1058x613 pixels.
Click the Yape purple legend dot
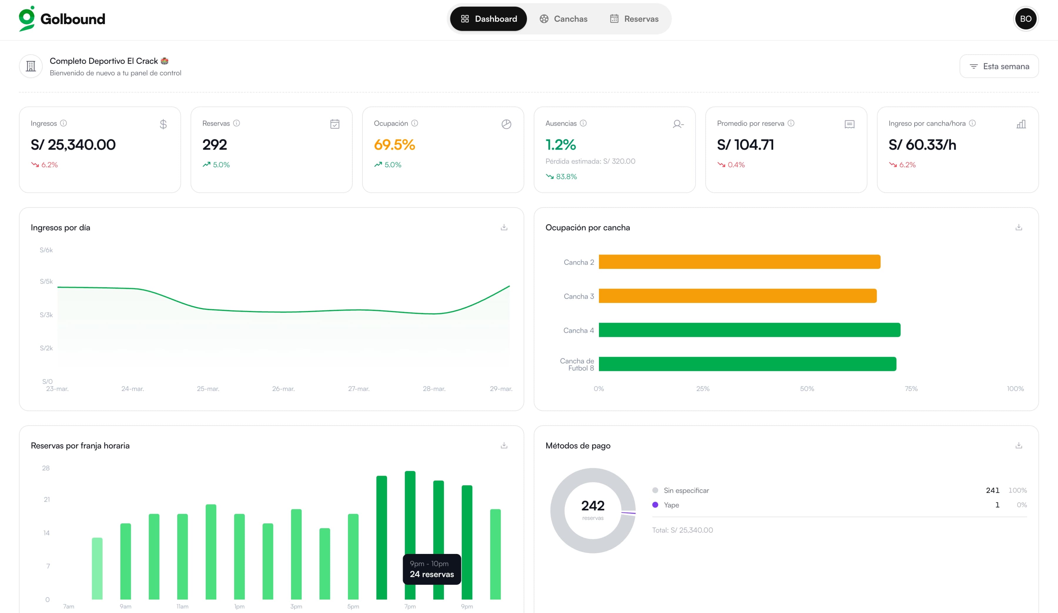tap(655, 505)
